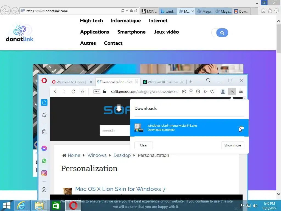Image resolution: width=281 pixels, height=211 pixels.
Task: Reload the softfamous page in Opera
Action: pyautogui.click(x=73, y=91)
